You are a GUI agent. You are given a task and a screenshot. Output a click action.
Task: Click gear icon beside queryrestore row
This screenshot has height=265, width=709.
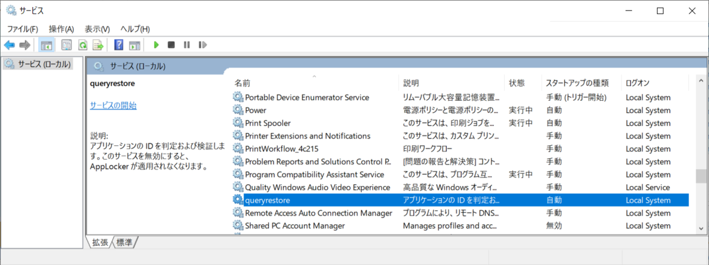238,200
